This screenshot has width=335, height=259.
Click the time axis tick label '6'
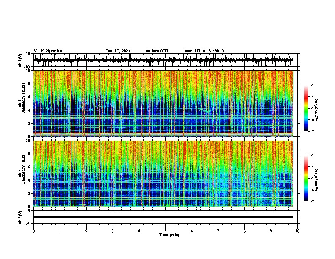(192, 231)
